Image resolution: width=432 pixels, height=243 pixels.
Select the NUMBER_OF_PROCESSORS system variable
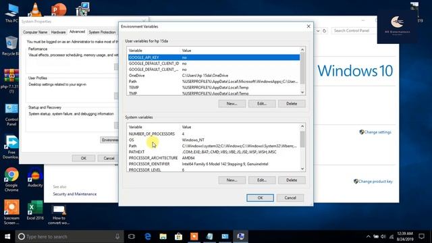pyautogui.click(x=214, y=134)
